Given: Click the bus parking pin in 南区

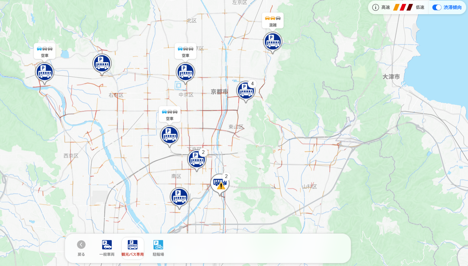Looking at the screenshot, I should pos(179,197).
